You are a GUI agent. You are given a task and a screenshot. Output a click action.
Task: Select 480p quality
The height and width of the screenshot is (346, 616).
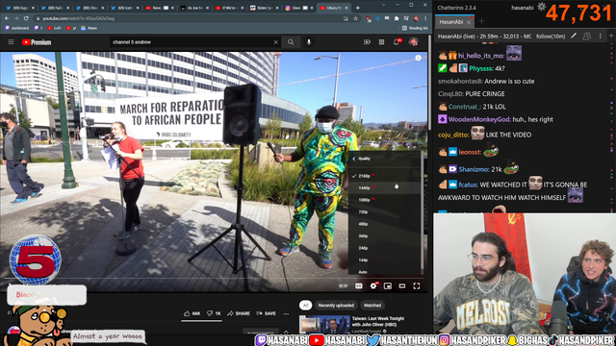click(x=385, y=224)
